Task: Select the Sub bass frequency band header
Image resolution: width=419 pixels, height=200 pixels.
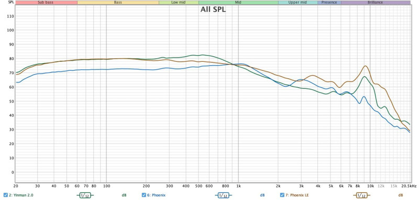Action: 46,3
